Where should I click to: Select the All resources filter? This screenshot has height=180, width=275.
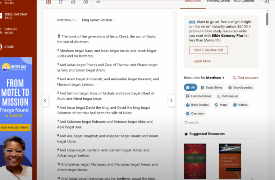click(x=191, y=87)
